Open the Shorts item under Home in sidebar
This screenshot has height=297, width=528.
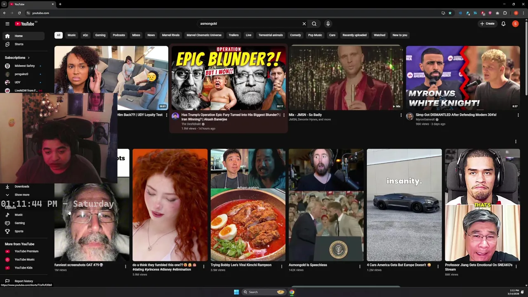(23, 44)
